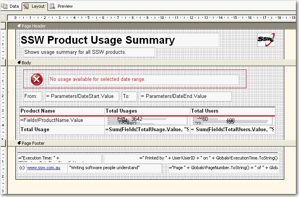Click the SSW logo image
Viewport: 299px width, 197px height.
[x=266, y=39]
